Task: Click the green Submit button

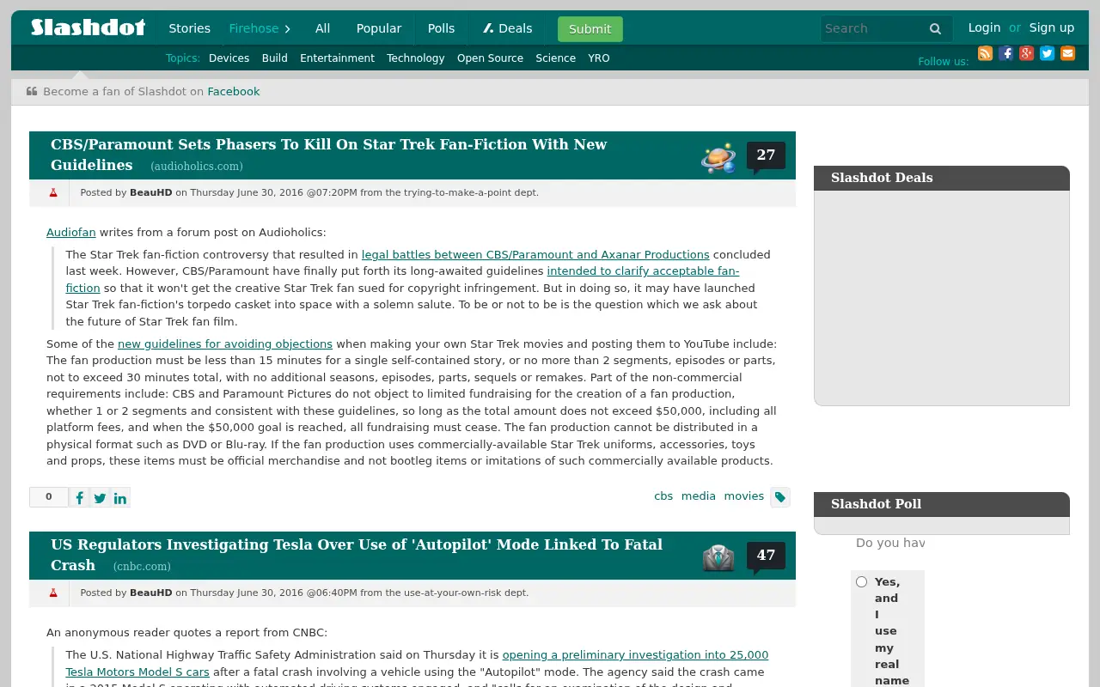Action: coord(590,29)
